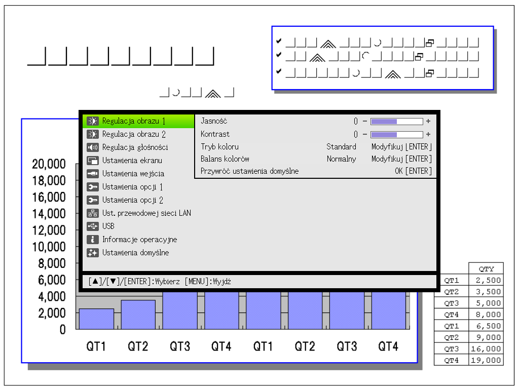Click the screen icon for Ustawienia ekranu
This screenshot has width=519, height=389.
[92, 161]
